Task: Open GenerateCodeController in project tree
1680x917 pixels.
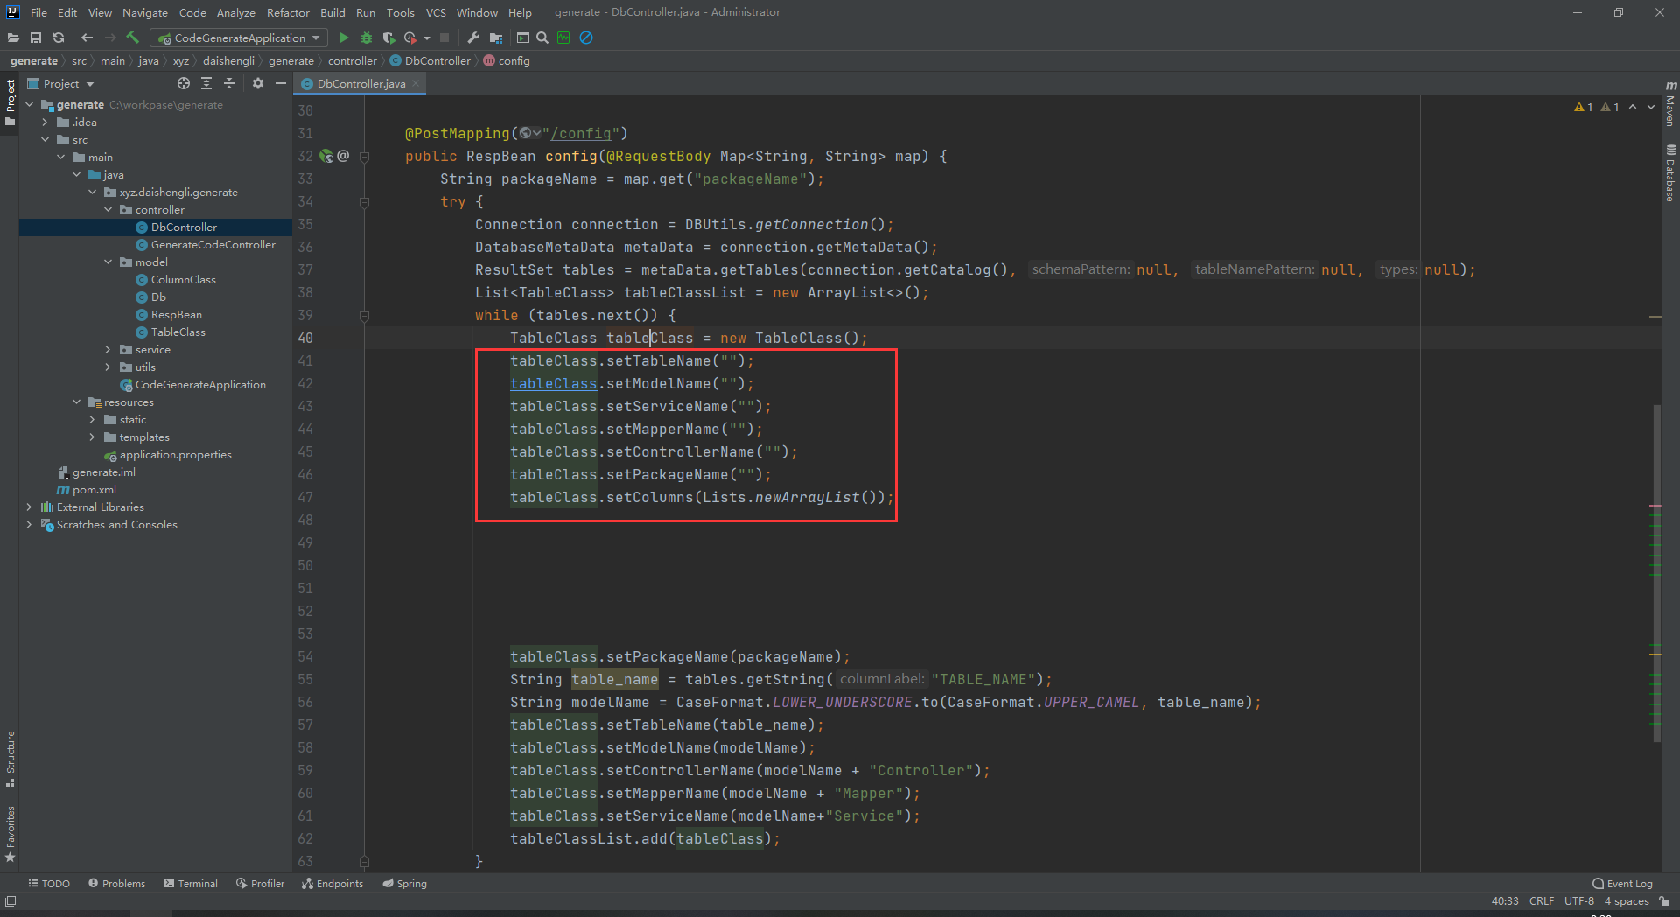Action: click(x=213, y=244)
